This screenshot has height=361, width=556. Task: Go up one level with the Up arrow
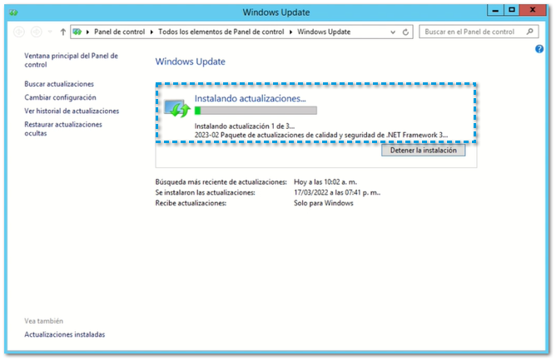[x=62, y=32]
